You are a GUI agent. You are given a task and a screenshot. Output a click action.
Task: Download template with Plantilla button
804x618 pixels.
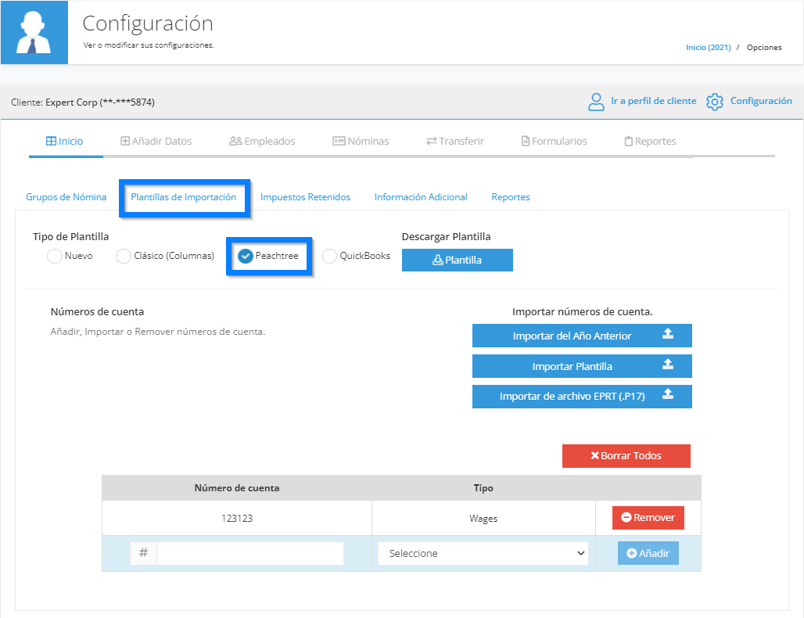pos(458,260)
